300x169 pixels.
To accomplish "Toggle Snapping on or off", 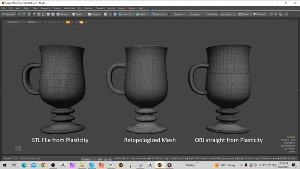I will (x=193, y=15).
